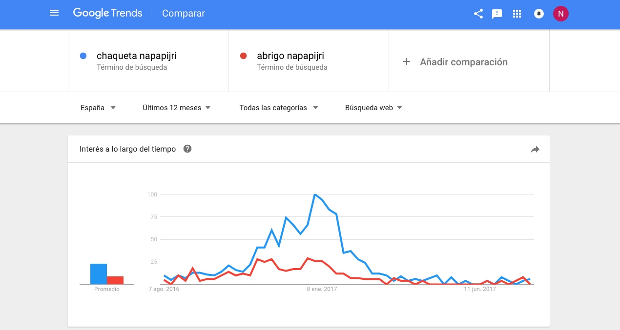The width and height of the screenshot is (620, 330).
Task: Open the notifications bell
Action: 538,14
